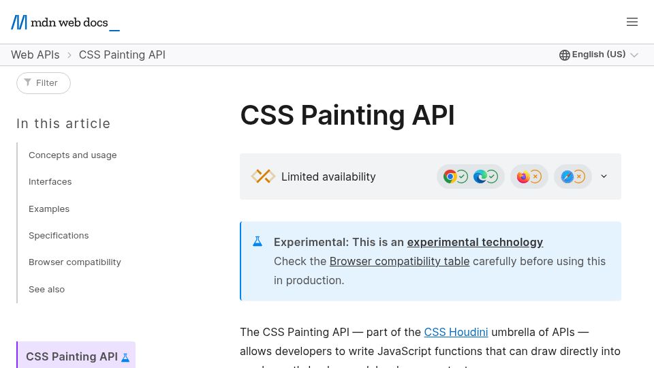Screen dimensions: 654x368
Task: Click the Safari browser support icon
Action: [567, 177]
